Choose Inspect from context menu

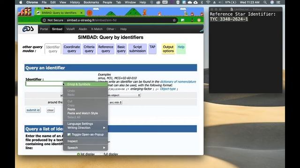coord(85,141)
